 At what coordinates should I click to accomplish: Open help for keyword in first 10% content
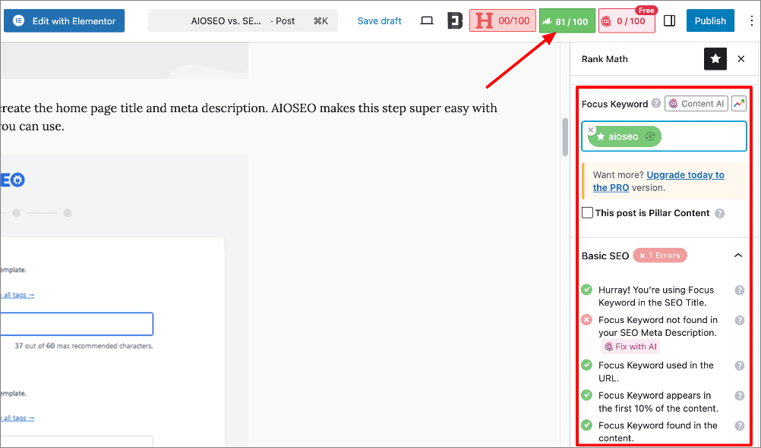[x=739, y=396]
